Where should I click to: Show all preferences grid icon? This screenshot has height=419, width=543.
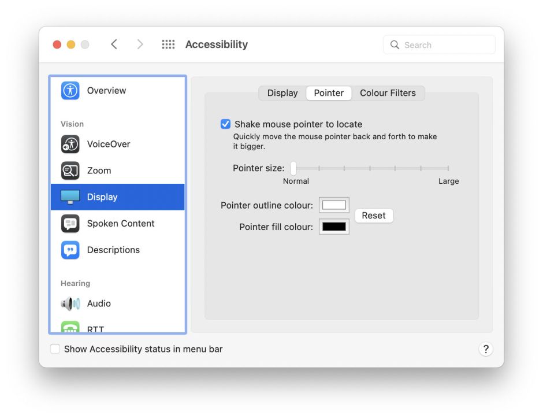point(168,45)
